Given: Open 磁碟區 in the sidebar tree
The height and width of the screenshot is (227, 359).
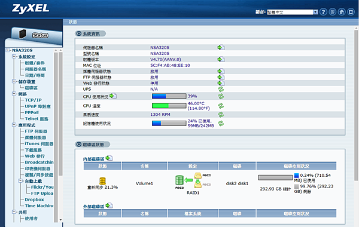Looking at the screenshot, I should pyautogui.click(x=31, y=88).
